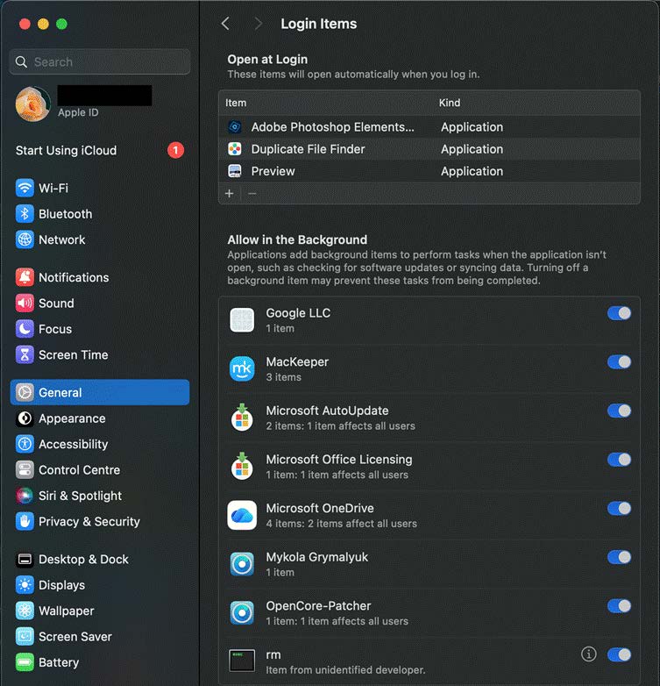Select the Network globe icon
The image size is (660, 686).
[x=25, y=239]
